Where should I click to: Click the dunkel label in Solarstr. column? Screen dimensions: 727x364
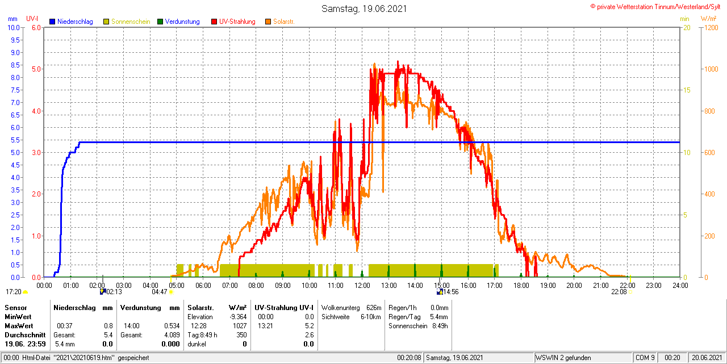tap(197, 344)
